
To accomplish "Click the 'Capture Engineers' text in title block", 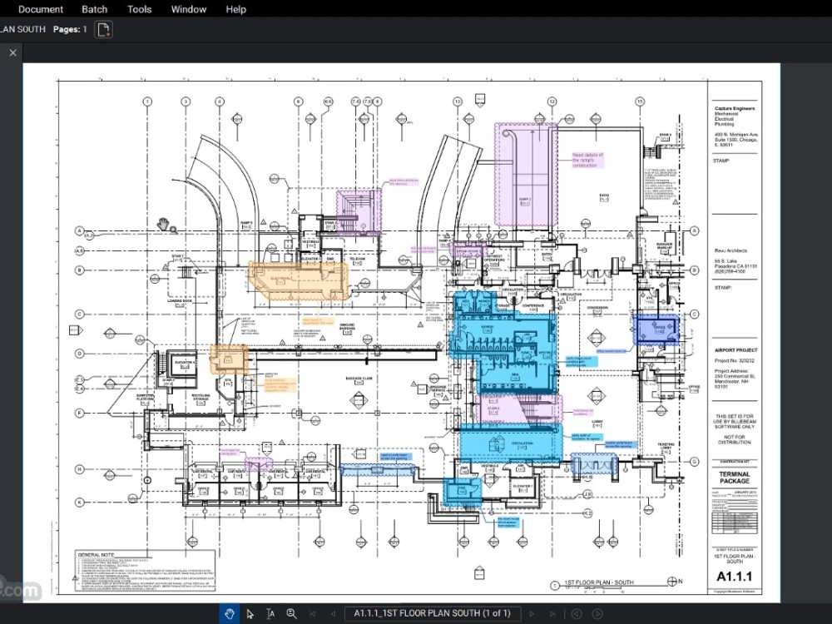I will click(735, 108).
